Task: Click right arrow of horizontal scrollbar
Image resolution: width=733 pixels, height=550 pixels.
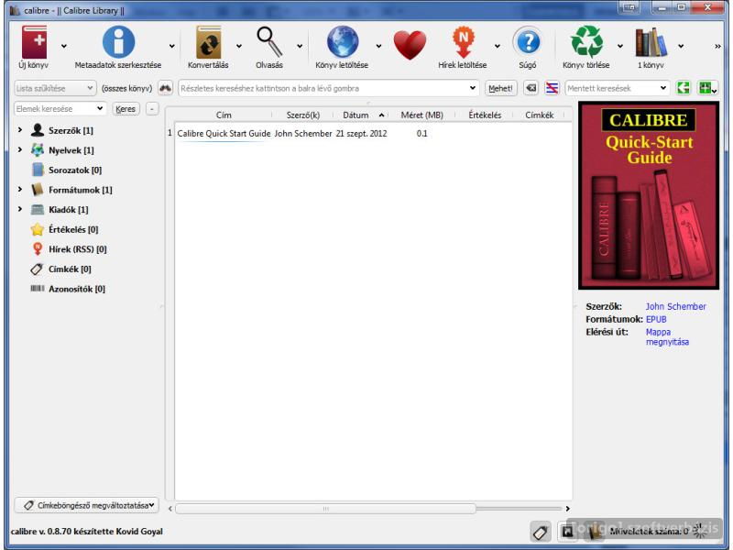Action: click(567, 509)
